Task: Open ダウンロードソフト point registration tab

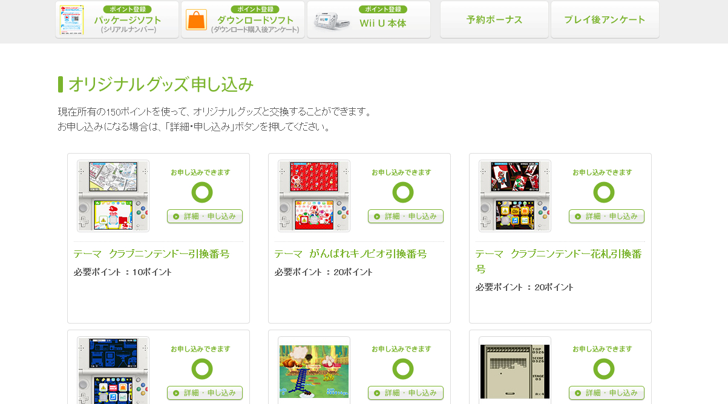Action: tap(243, 19)
